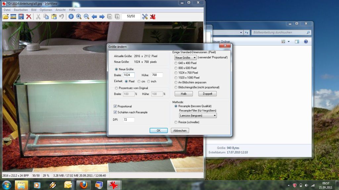Go to next image with right arrow
339x190 pixels.
pyautogui.click(x=102, y=16)
